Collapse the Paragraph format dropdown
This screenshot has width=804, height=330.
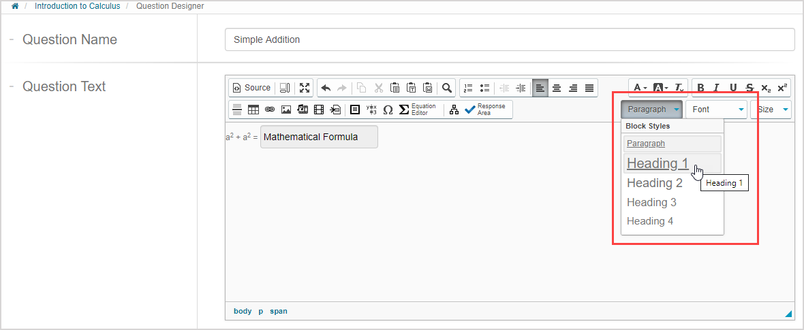click(x=652, y=110)
